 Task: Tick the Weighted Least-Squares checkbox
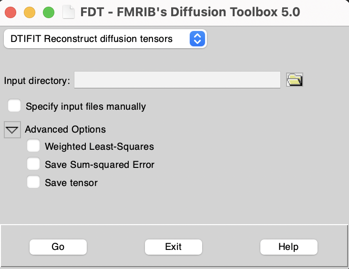(x=33, y=146)
